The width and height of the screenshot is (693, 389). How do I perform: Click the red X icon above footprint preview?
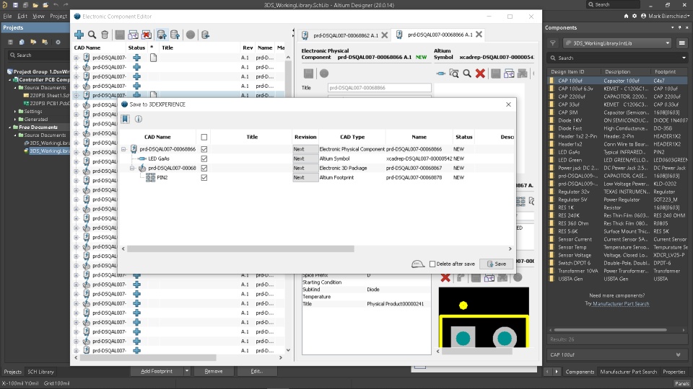(x=445, y=277)
